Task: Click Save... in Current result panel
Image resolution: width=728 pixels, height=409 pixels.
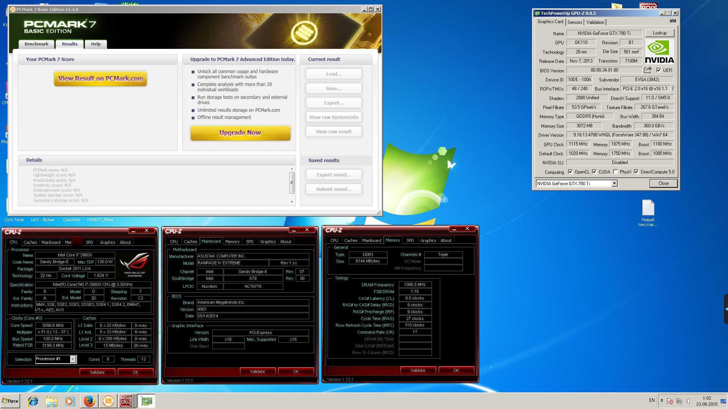Action: click(x=334, y=89)
